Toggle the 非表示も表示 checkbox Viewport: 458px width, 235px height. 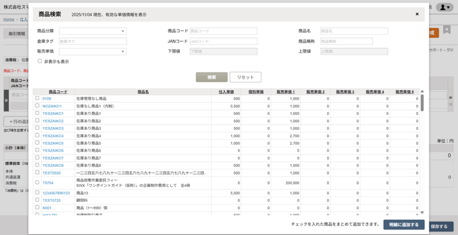40,61
